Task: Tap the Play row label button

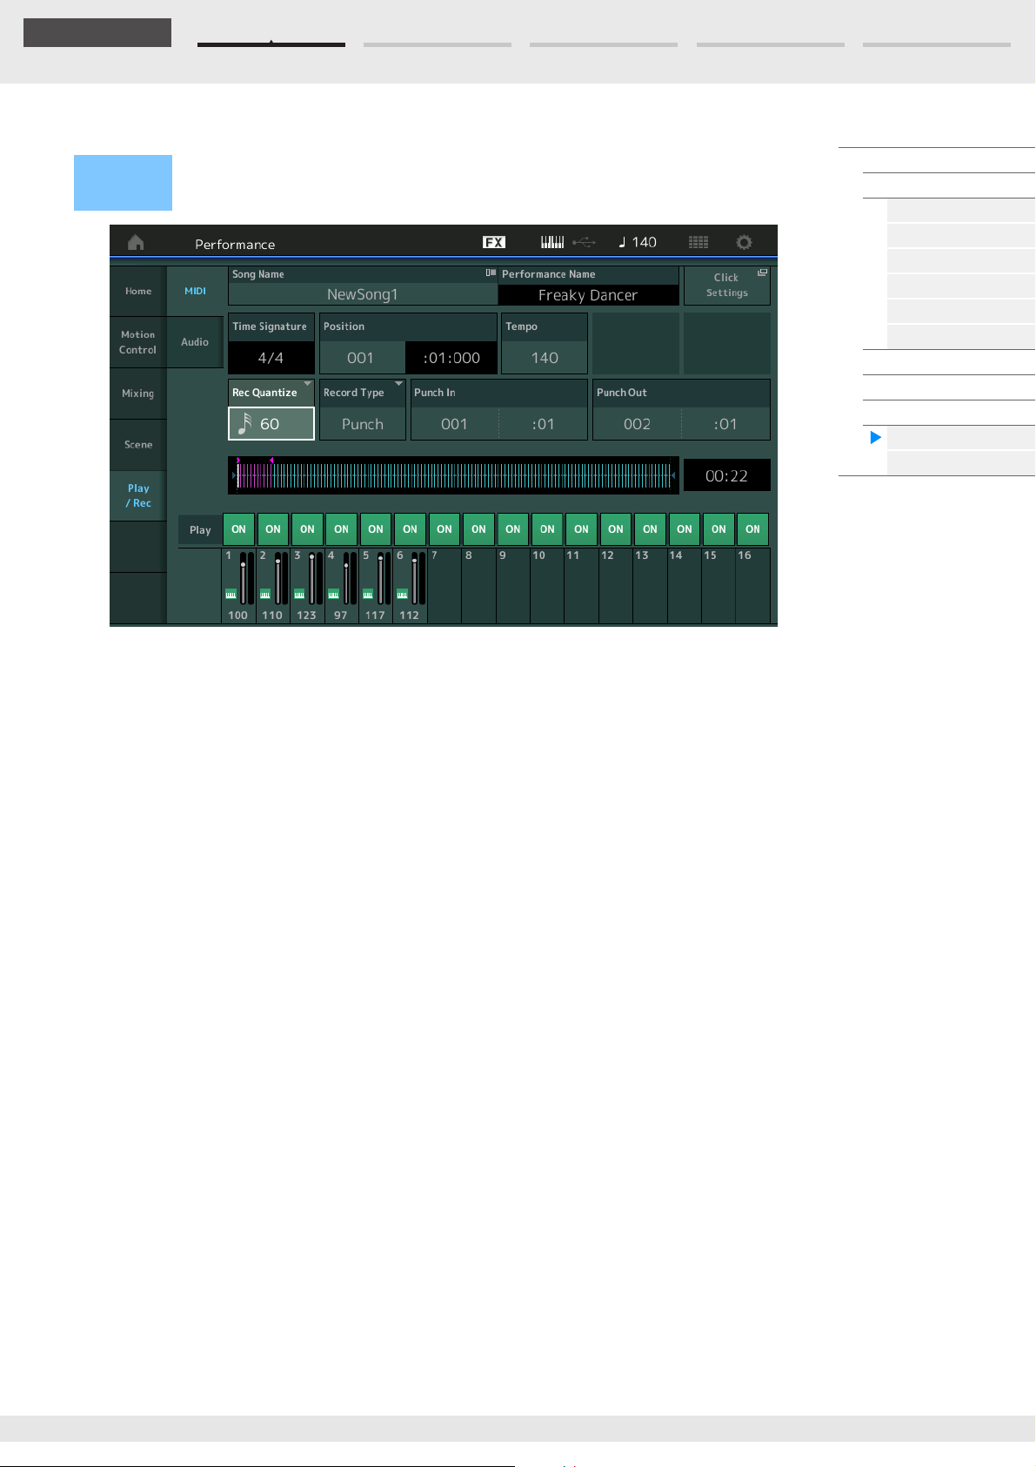Action: 200,529
